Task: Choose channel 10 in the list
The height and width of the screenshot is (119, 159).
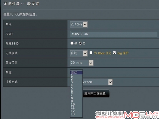Action: [76, 104]
